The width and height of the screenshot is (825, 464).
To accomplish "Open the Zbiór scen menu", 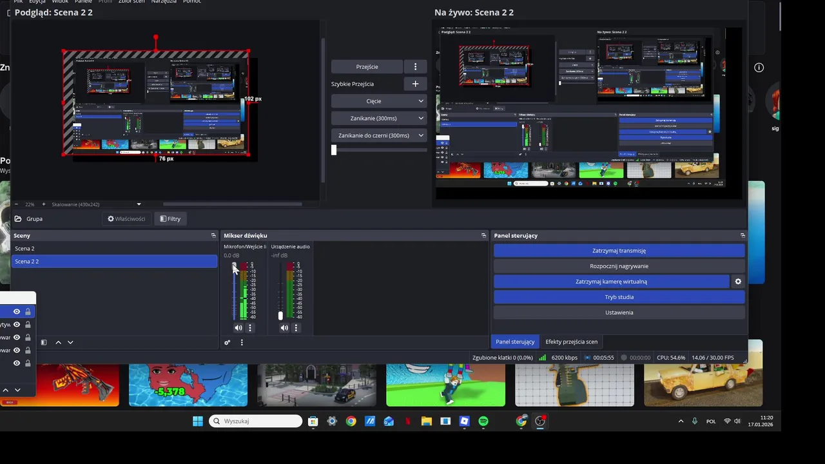I will (131, 2).
